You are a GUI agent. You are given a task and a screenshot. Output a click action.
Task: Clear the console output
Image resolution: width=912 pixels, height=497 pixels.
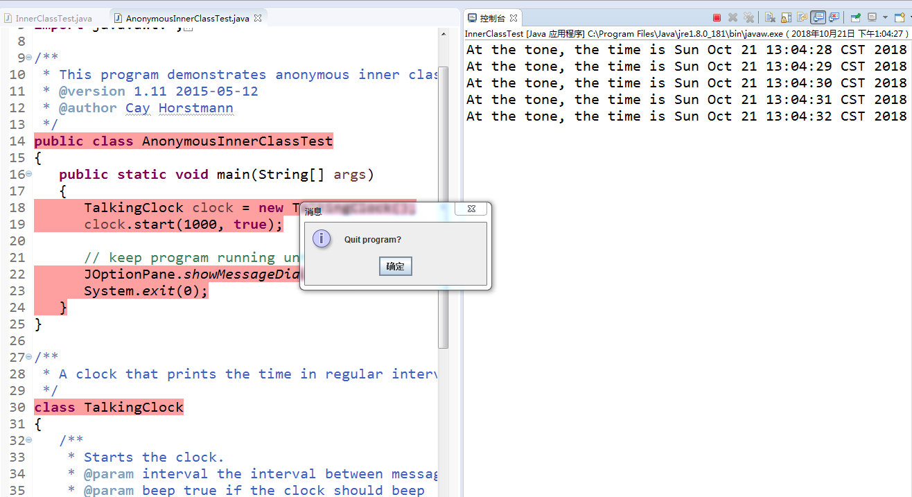pyautogui.click(x=770, y=18)
